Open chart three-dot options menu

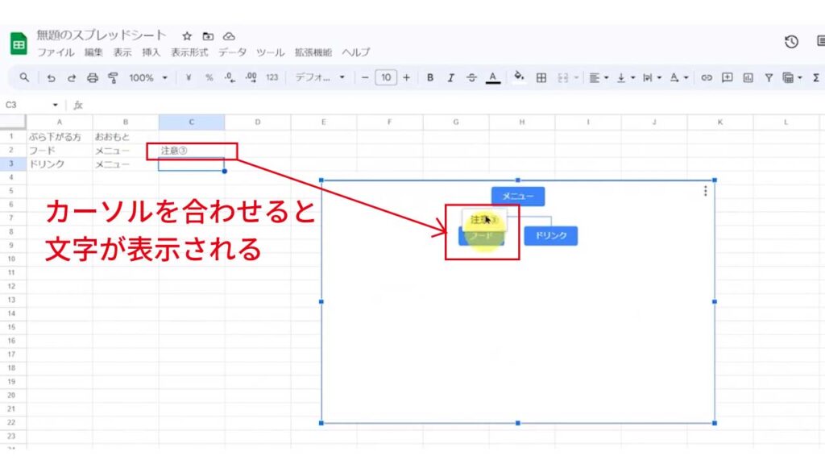coord(705,191)
